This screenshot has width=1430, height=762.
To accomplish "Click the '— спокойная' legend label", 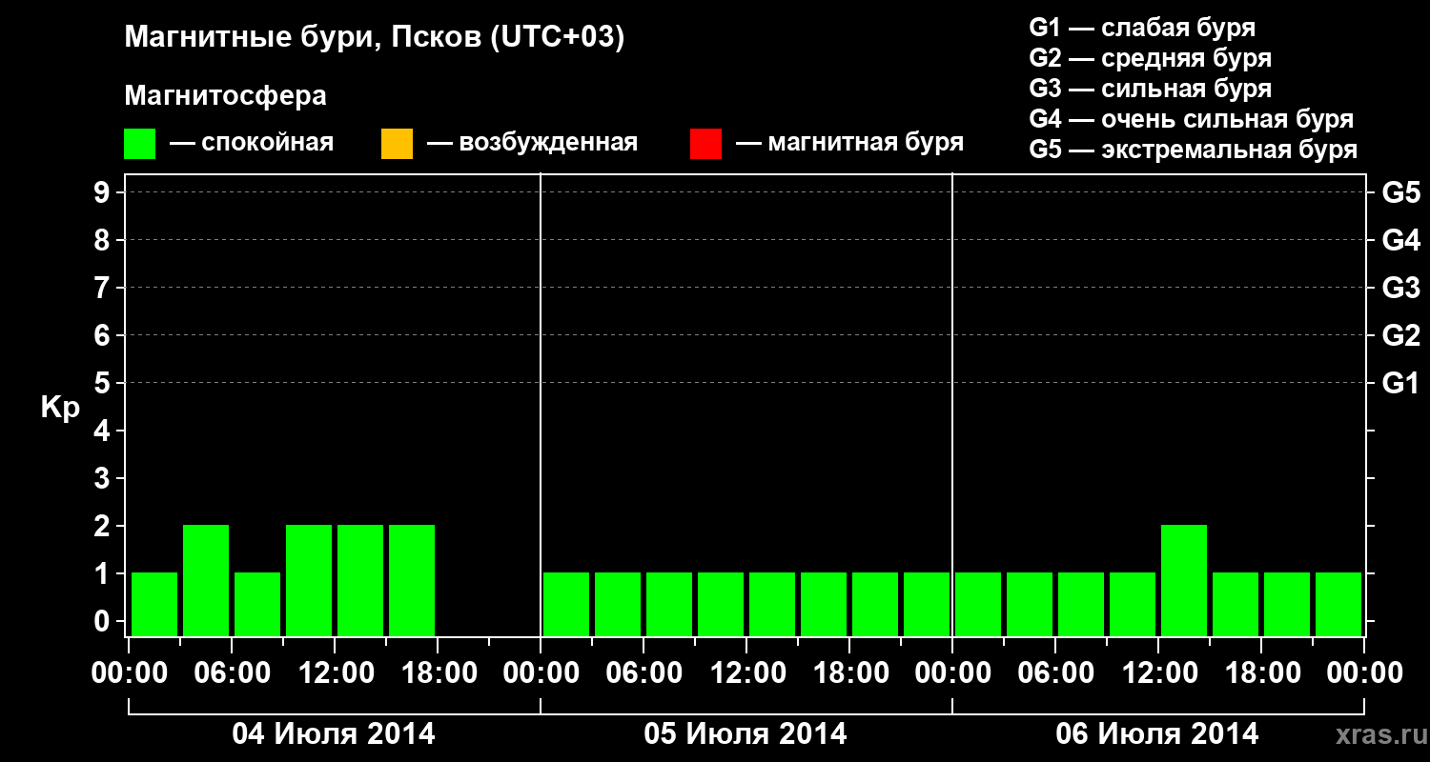I will tap(252, 143).
